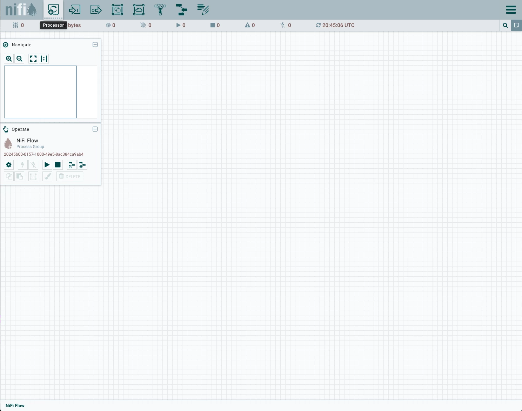Viewport: 522px width, 411px height.
Task: Open the bulletin board icon
Action: [516, 25]
